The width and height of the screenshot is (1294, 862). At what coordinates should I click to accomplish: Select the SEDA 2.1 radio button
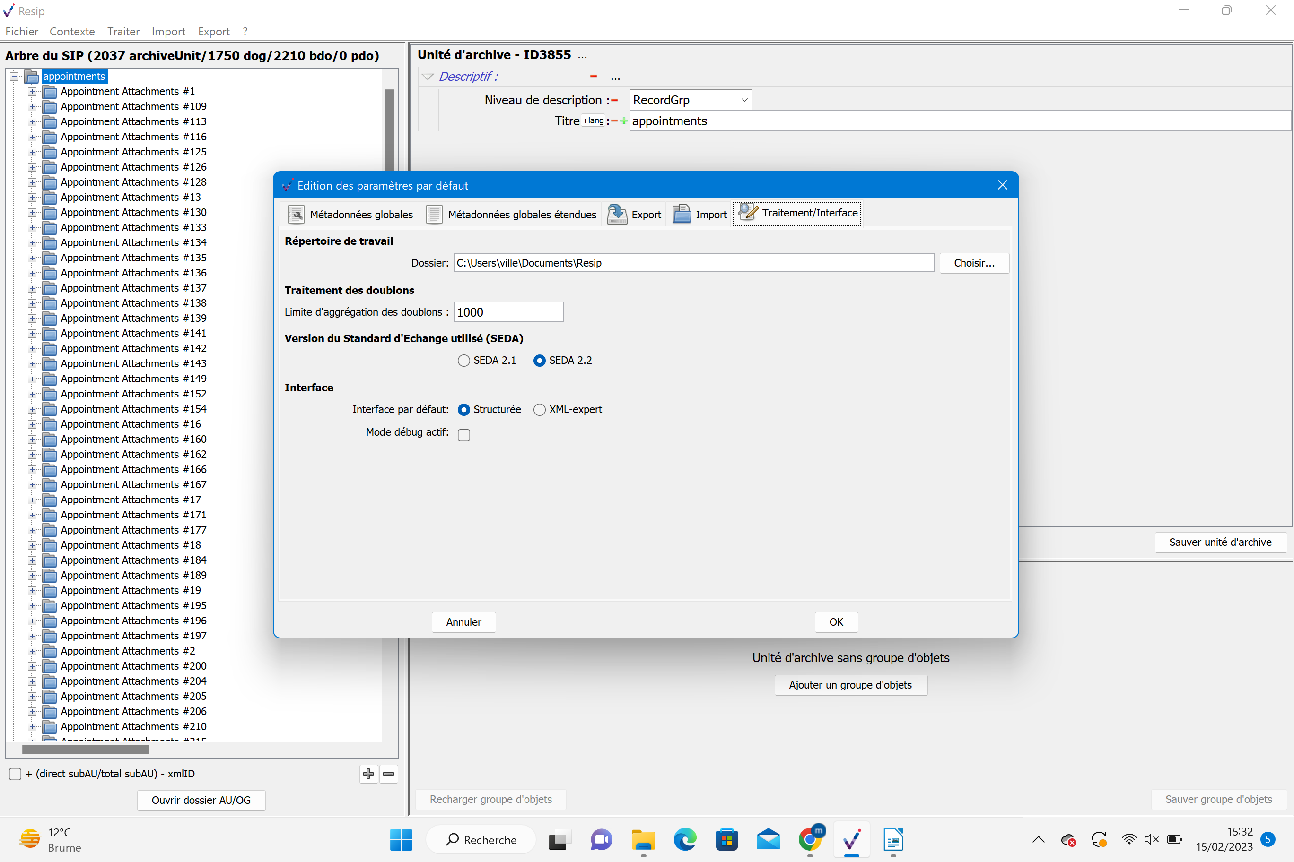pos(464,361)
